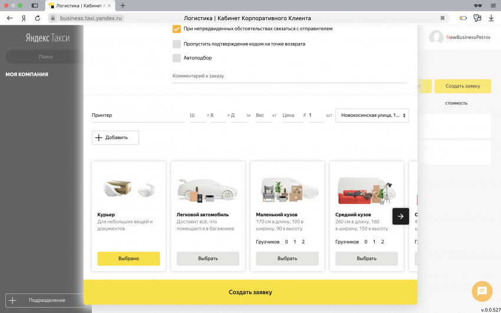Choose the Легковой автомобиль tariff with Выбрать
The image size is (501, 313).
tap(208, 258)
